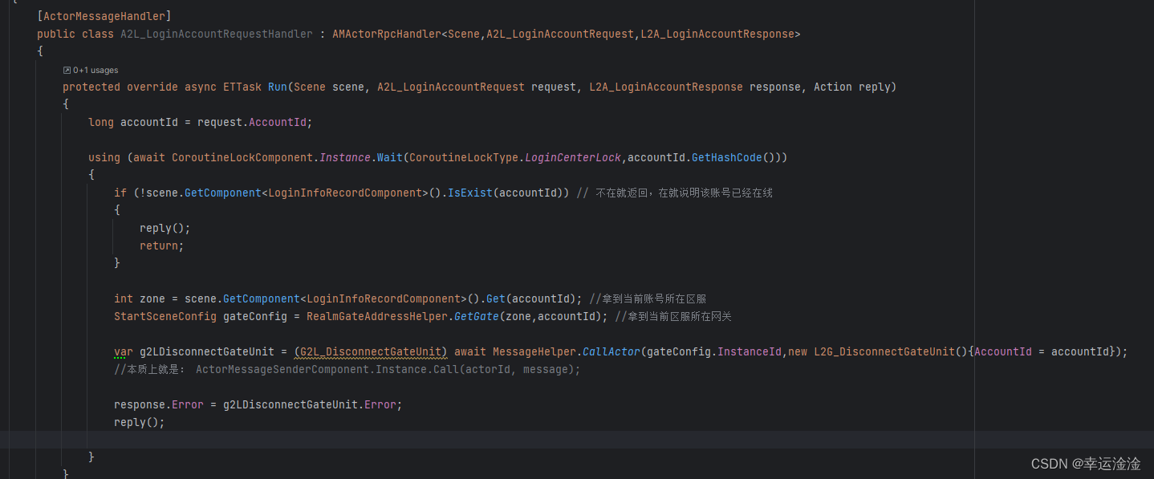Click the Run method name
This screenshot has height=479, width=1154.
[x=278, y=87]
